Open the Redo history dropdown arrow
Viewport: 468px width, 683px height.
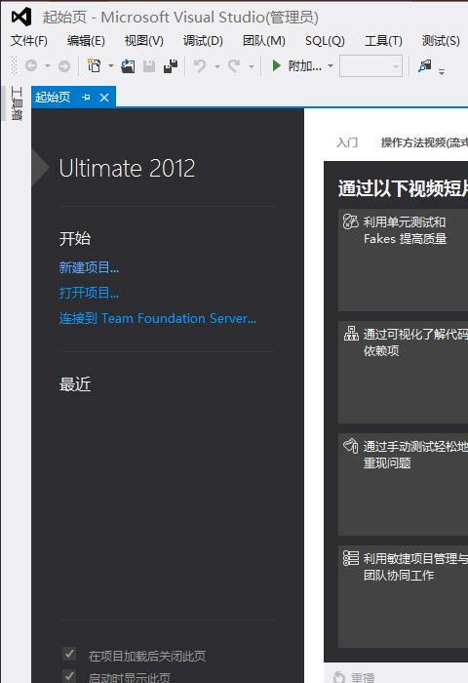click(x=252, y=66)
